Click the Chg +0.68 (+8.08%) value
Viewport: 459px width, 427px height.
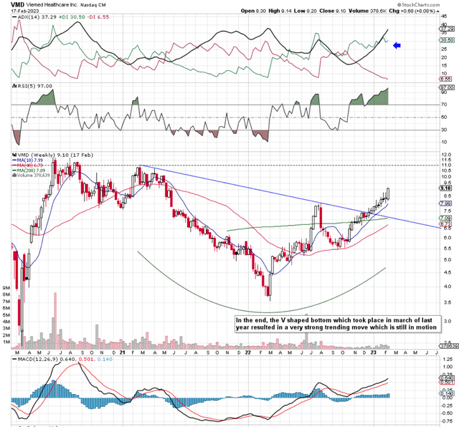pos(412,11)
